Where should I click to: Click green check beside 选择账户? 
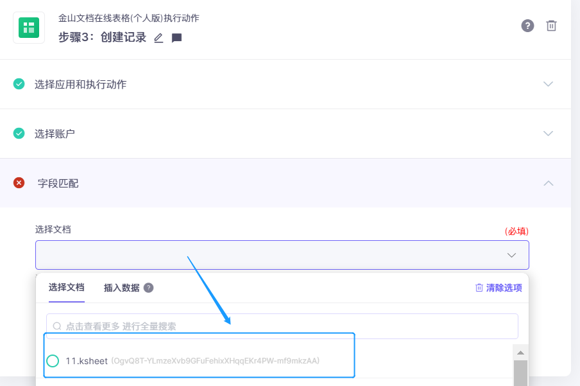pos(19,134)
